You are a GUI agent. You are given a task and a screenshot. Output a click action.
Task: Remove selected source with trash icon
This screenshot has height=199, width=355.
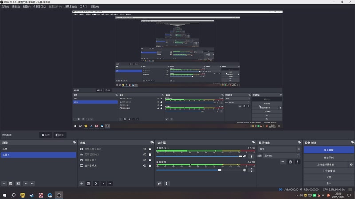coord(88,184)
